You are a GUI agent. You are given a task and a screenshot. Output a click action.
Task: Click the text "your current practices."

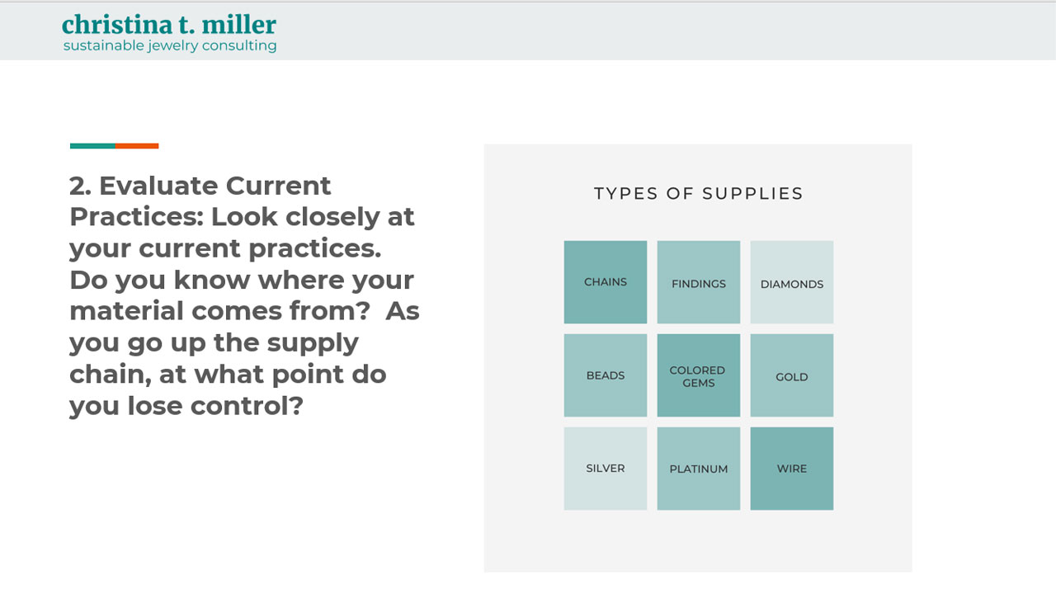pyautogui.click(x=225, y=248)
